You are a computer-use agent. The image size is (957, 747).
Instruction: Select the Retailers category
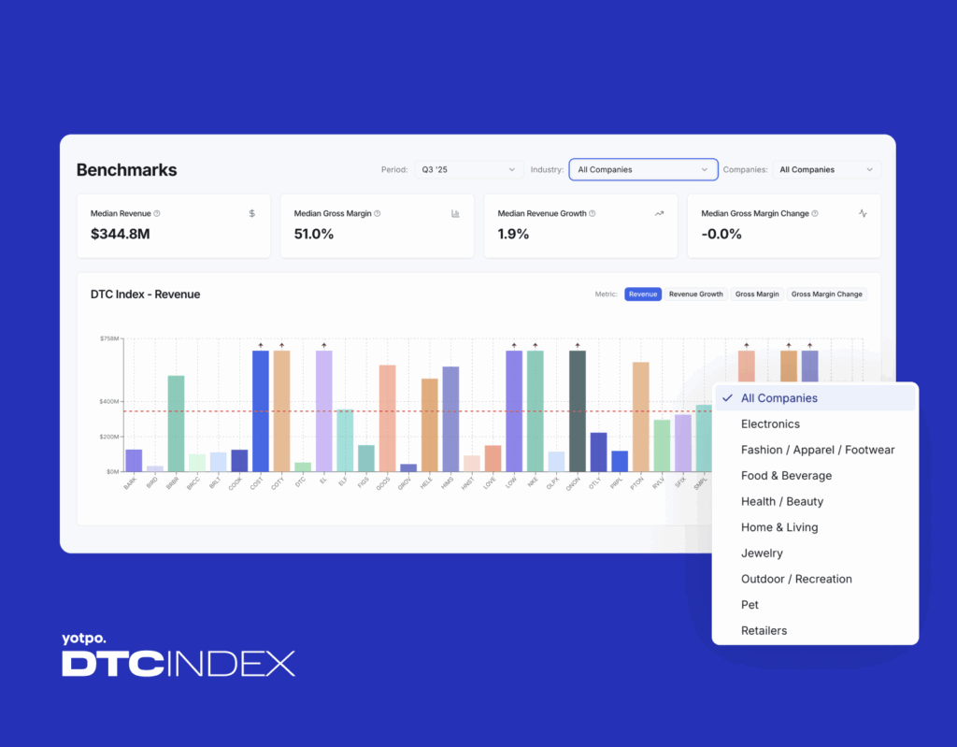pyautogui.click(x=764, y=630)
